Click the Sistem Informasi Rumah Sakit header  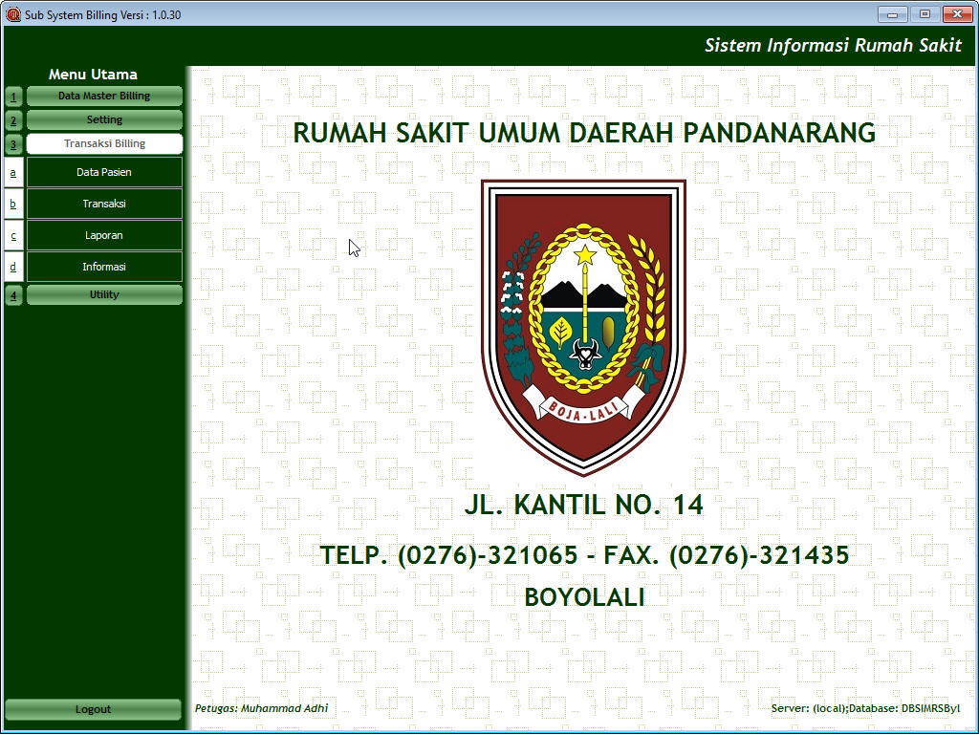(833, 45)
